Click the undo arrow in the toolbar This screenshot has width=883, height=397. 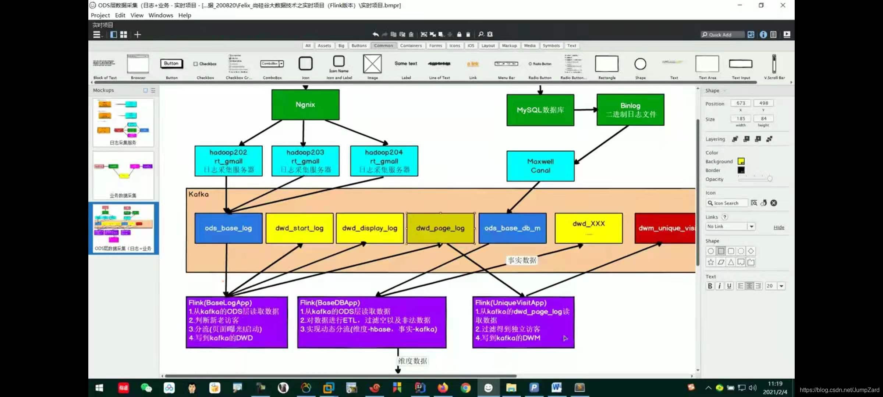[x=375, y=34]
